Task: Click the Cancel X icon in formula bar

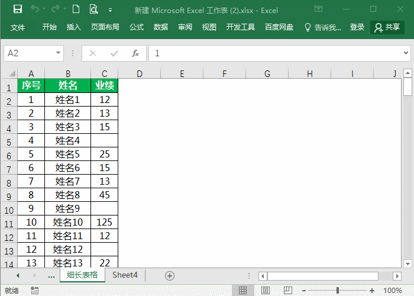Action: point(93,53)
